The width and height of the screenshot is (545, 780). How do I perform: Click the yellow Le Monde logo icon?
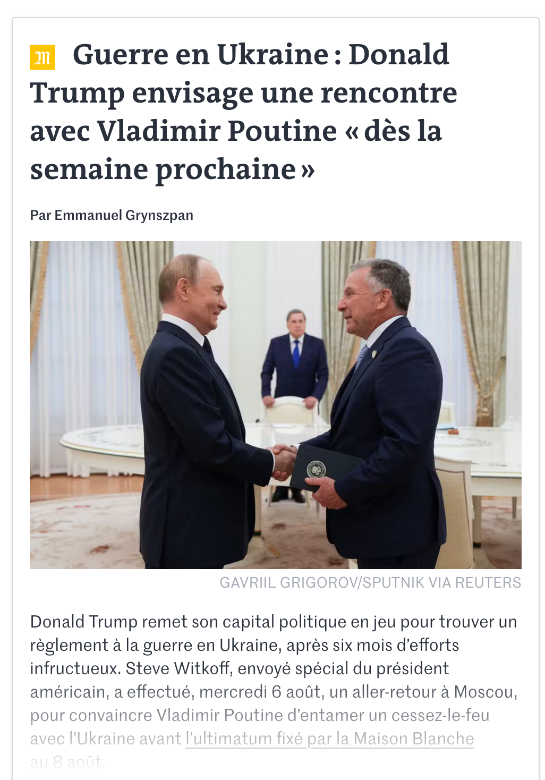pyautogui.click(x=42, y=57)
